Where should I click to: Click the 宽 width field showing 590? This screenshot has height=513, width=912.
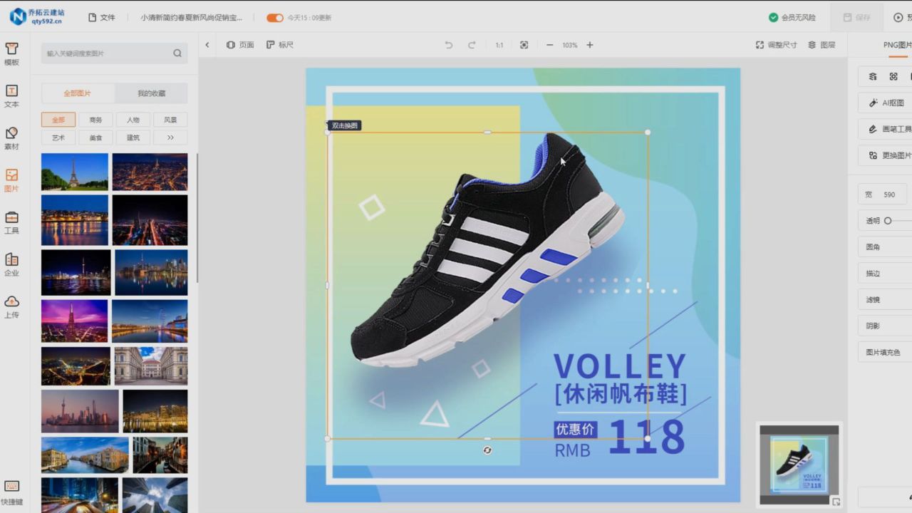pyautogui.click(x=883, y=195)
